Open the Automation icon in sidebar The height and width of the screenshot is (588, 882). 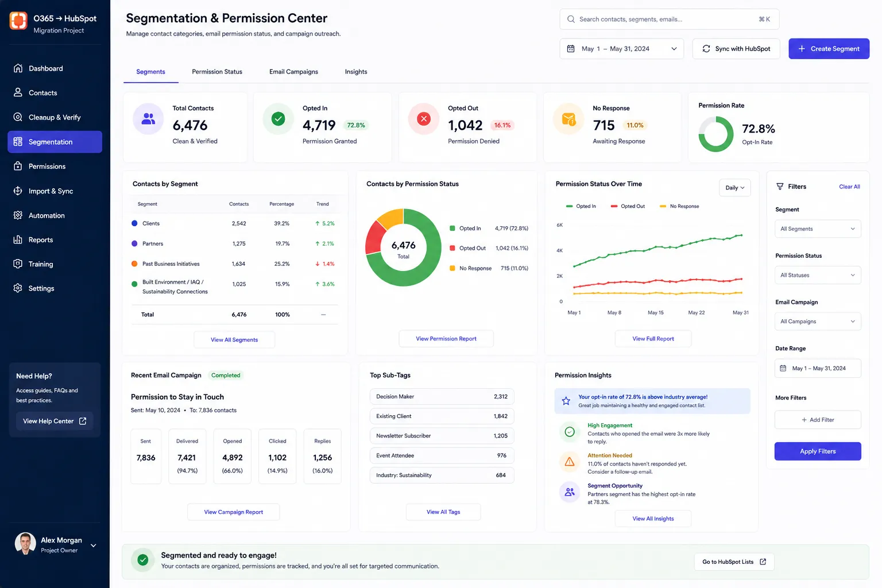18,215
